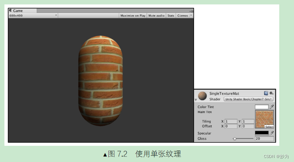The width and height of the screenshot is (294, 162).
Task: Open the material help book icon
Action: (266, 93)
